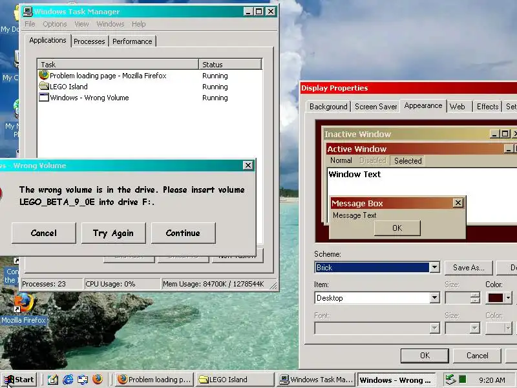Open the View menu in Task Manager
Screen dimensions: 517x388
81,24
